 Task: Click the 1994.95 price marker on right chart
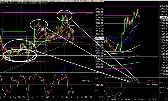pyautogui.click(x=164, y=17)
